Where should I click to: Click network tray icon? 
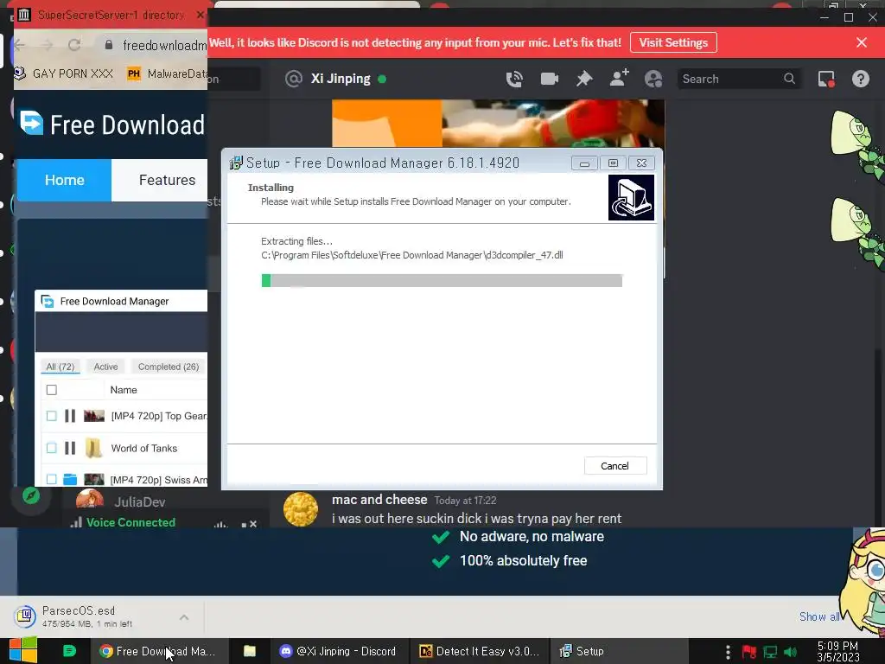pyautogui.click(x=770, y=652)
